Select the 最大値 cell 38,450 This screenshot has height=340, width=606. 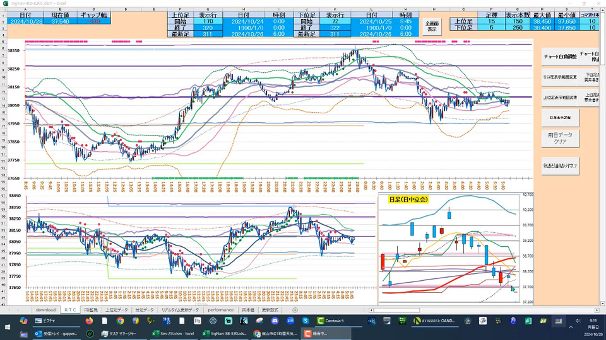point(542,21)
